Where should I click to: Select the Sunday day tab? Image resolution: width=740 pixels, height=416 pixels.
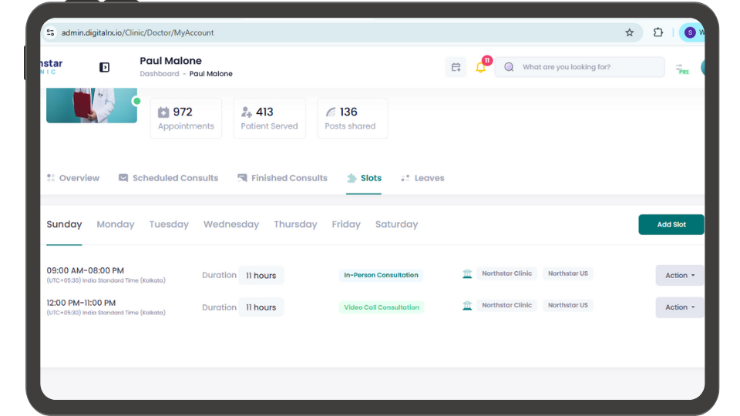[64, 224]
